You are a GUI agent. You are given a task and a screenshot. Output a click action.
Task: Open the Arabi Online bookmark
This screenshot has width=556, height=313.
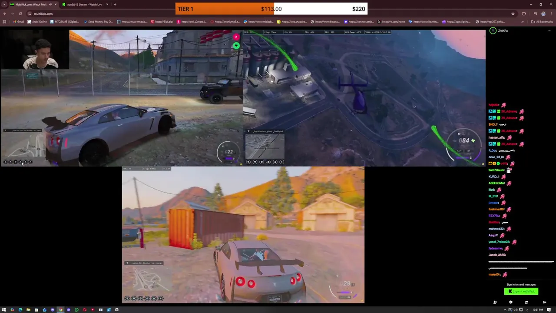[x=37, y=22]
